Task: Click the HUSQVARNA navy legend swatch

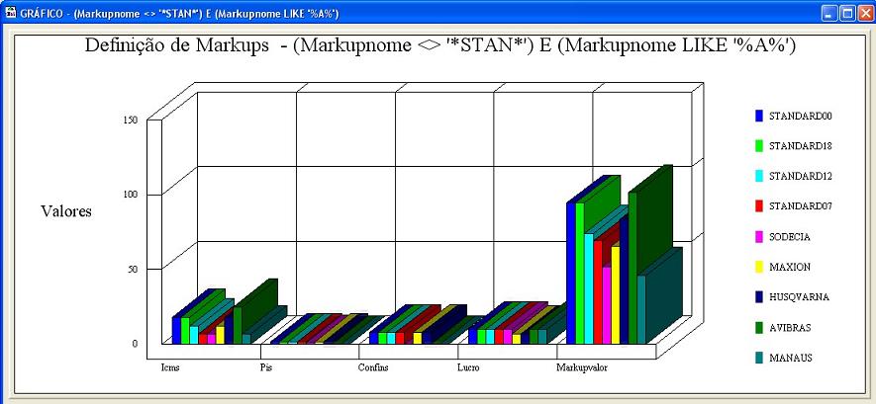Action: [x=758, y=297]
